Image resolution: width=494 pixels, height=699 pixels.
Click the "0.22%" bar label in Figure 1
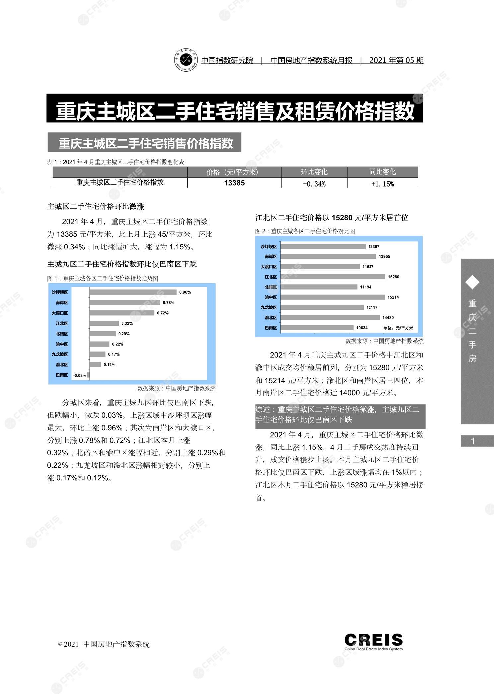coord(118,344)
